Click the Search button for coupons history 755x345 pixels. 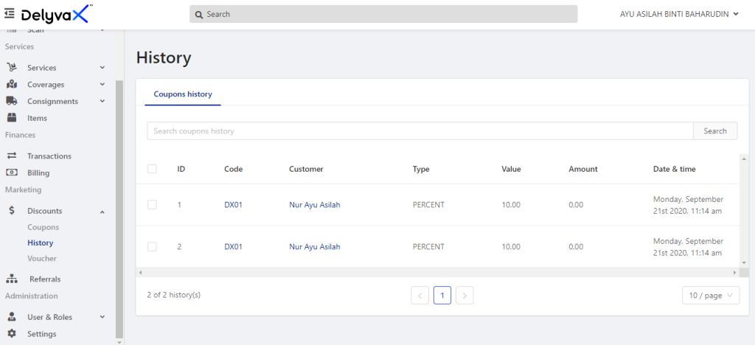(715, 131)
